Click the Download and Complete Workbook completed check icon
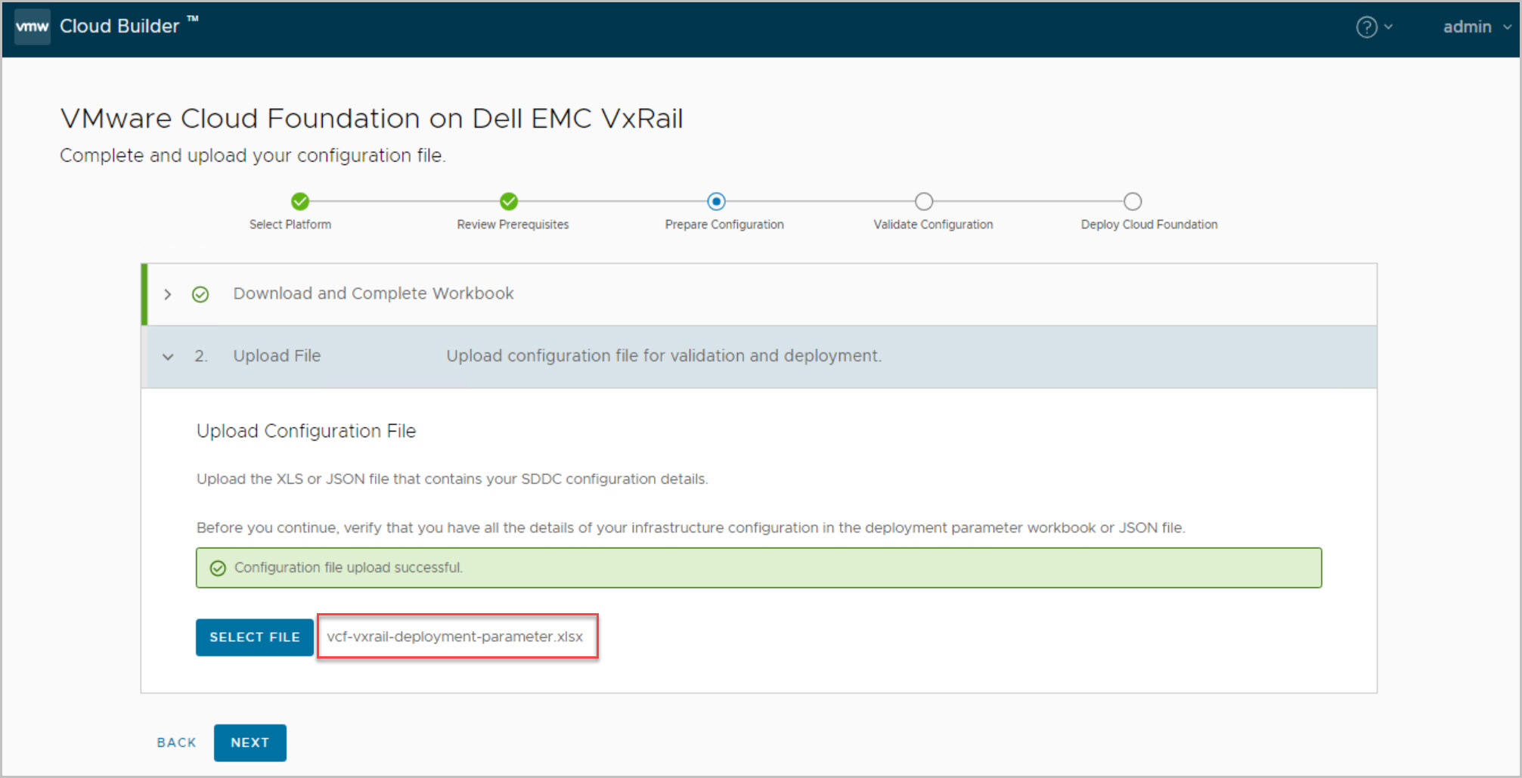 pos(200,294)
